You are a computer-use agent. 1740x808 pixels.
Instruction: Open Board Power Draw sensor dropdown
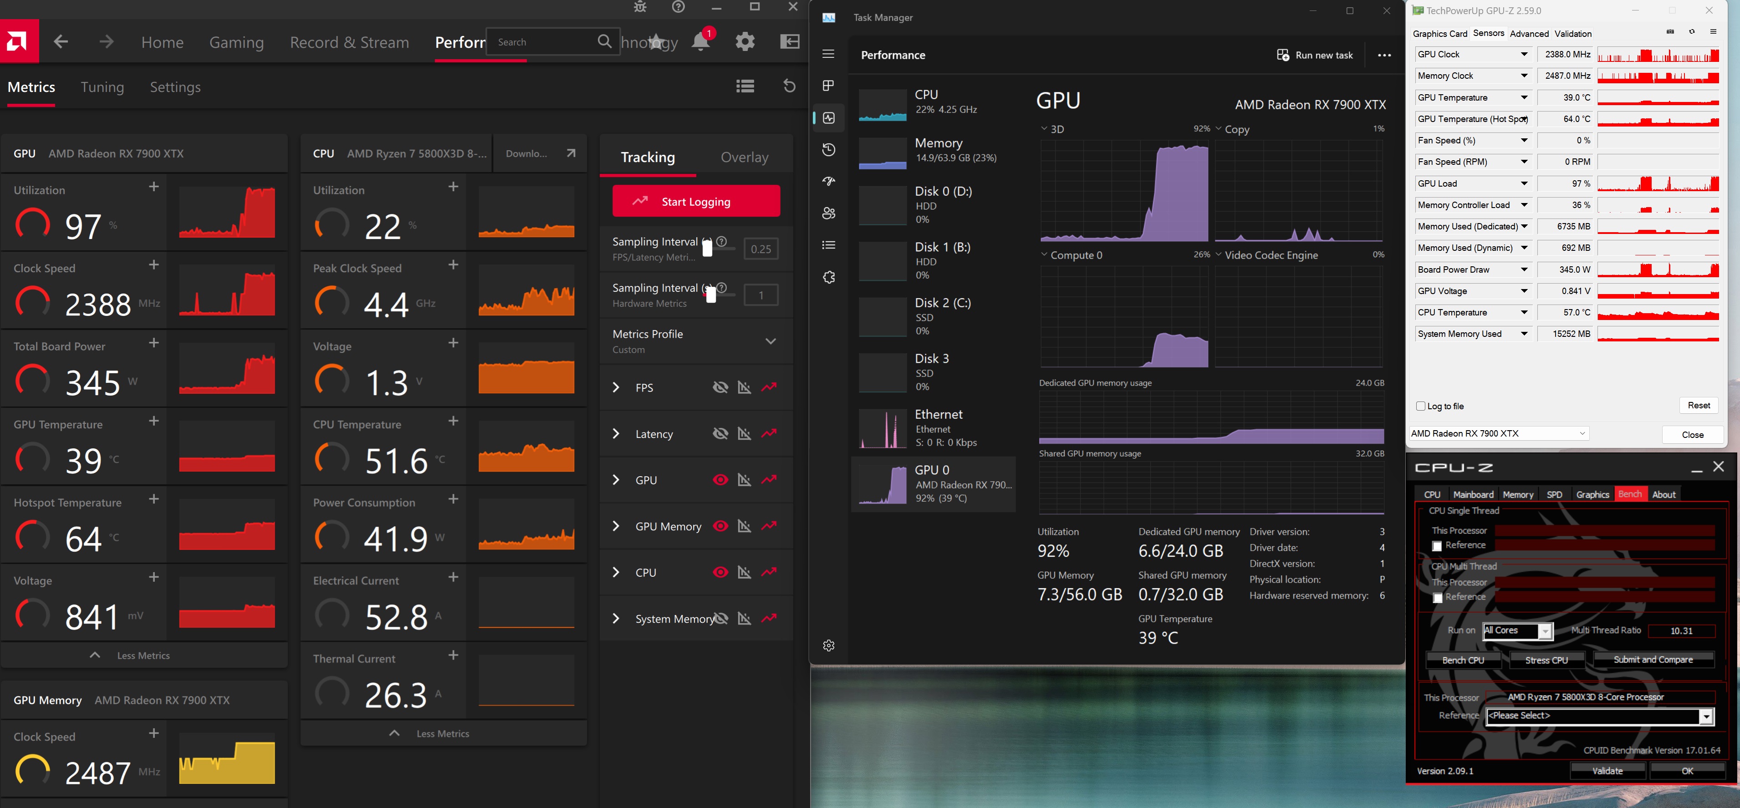1525,269
